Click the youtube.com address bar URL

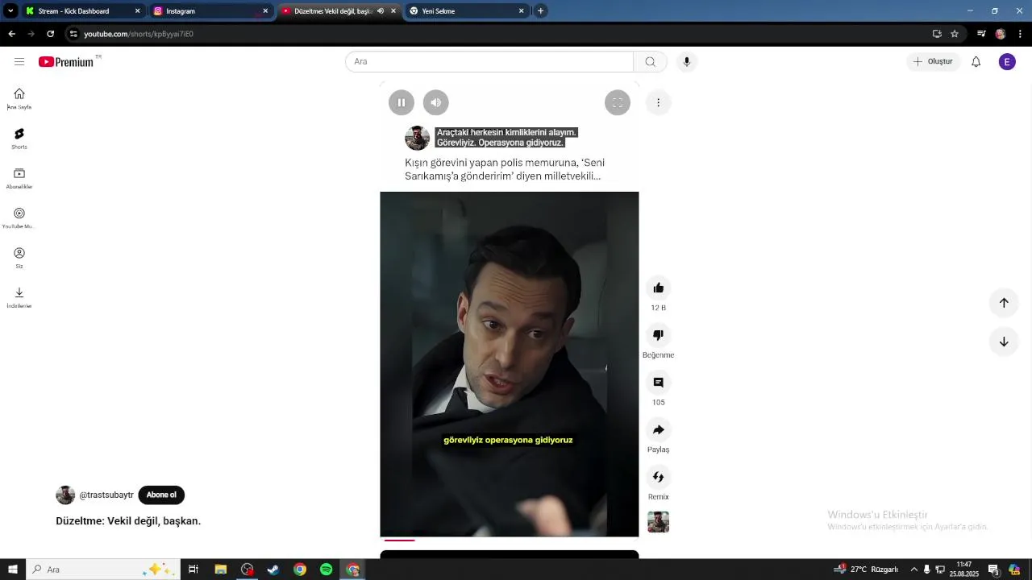[139, 34]
